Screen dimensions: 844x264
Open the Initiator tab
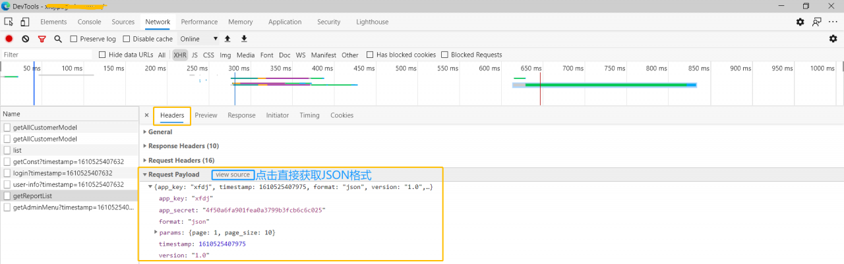278,115
